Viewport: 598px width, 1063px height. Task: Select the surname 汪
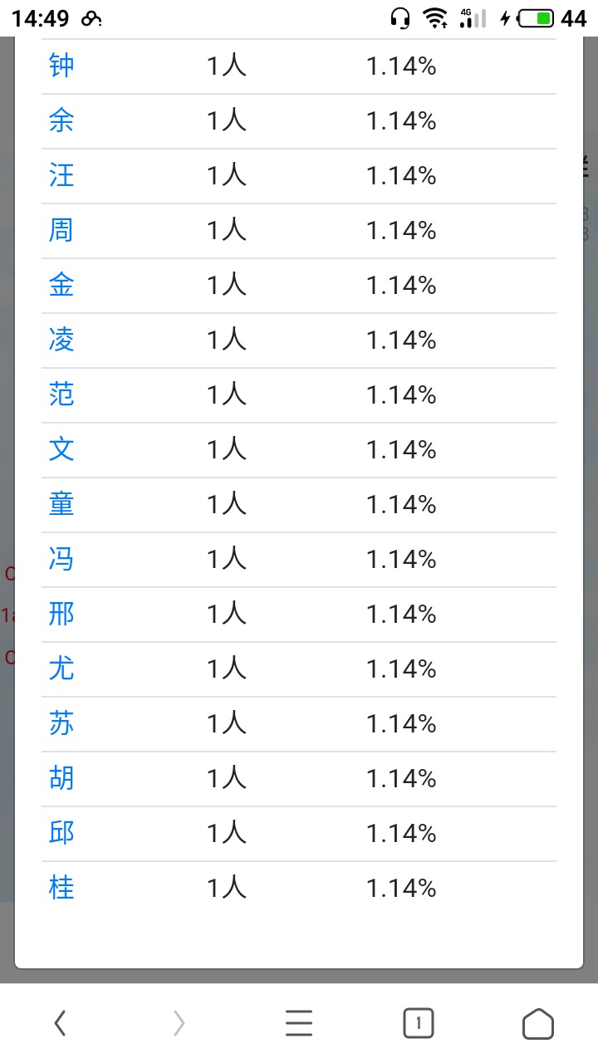pyautogui.click(x=61, y=175)
